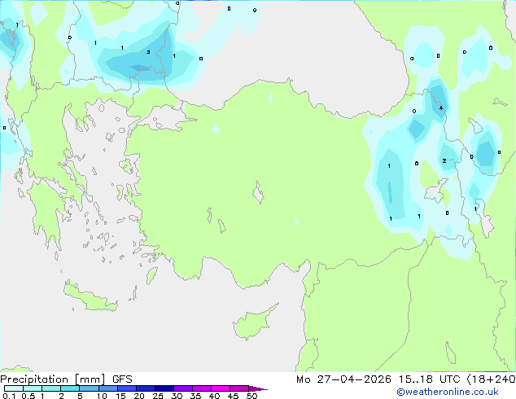
Task: Click the 1–2 mm legend color swatch
Action: 51,388
